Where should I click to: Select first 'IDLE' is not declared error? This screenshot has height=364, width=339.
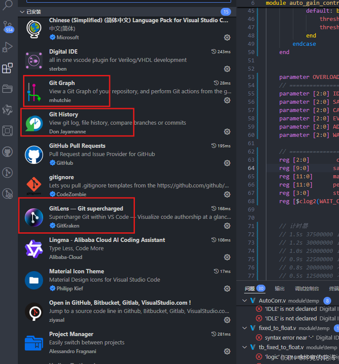coord(291,309)
